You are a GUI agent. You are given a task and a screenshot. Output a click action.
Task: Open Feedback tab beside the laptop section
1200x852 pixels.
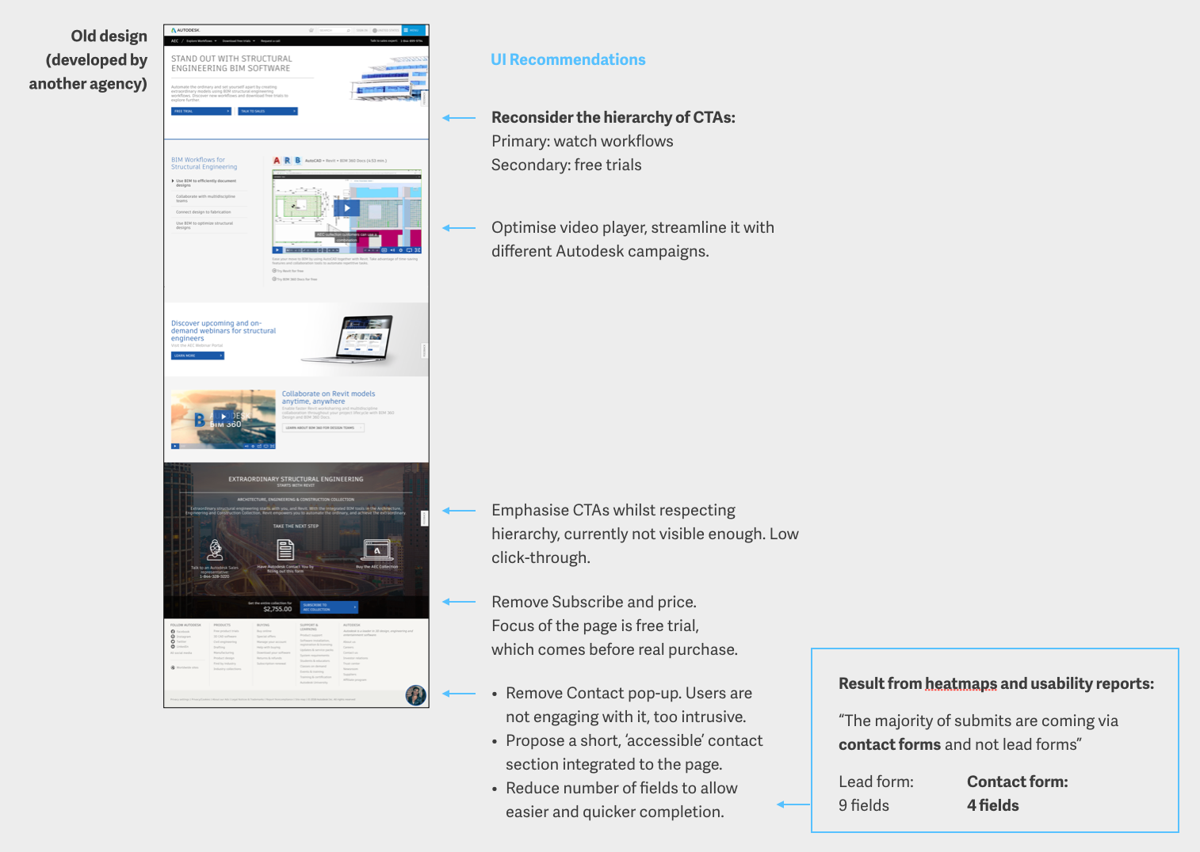coord(425,351)
